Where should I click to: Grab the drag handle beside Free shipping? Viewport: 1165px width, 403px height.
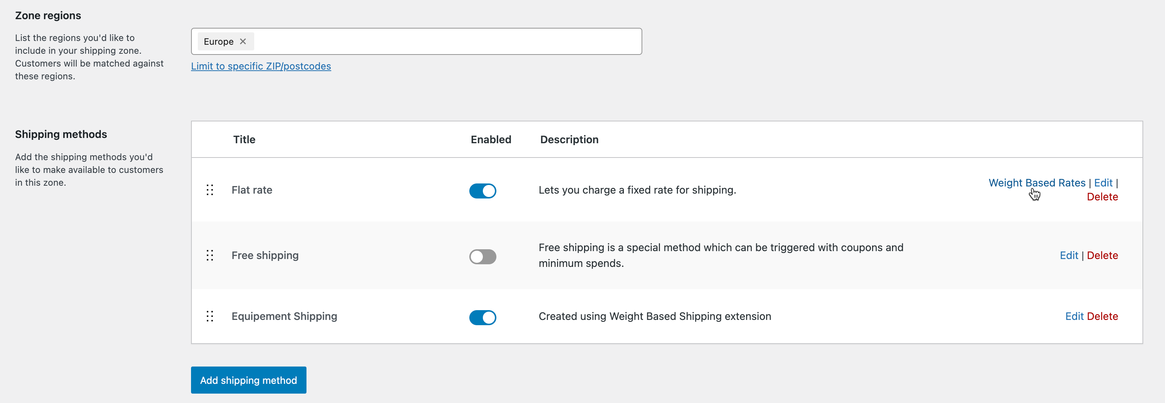click(x=210, y=256)
